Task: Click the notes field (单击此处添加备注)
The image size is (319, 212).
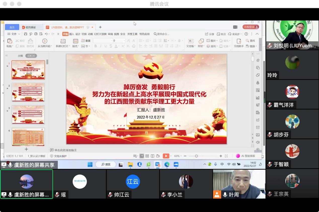Action: 66,150
